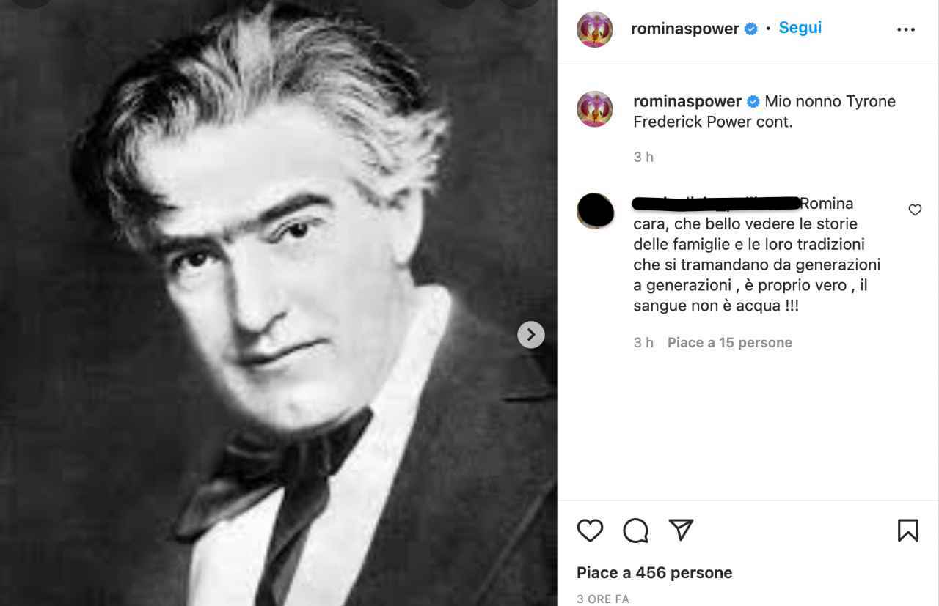Open the commenter's blacked-out profile picture
This screenshot has height=606, width=939.
pos(595,211)
